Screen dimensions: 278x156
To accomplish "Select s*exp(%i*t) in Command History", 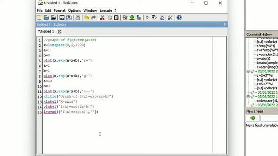I will click(266, 46).
